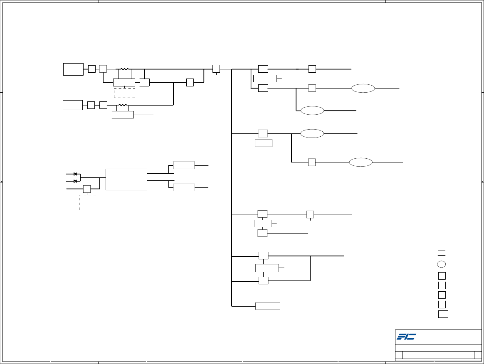The width and height of the screenshot is (484, 364).
Task: Select the circle symbol in the legend column
Action: (442, 264)
